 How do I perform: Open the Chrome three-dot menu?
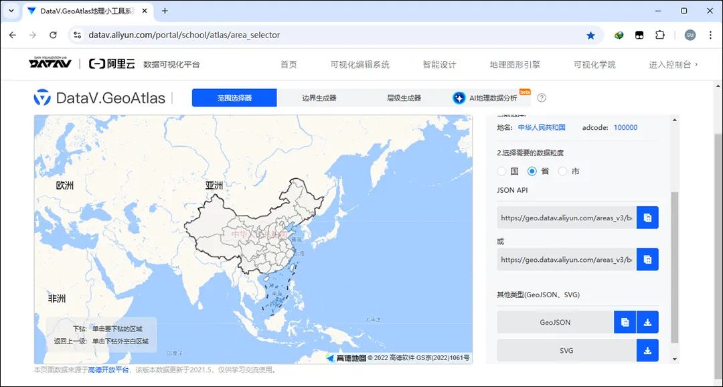point(710,35)
